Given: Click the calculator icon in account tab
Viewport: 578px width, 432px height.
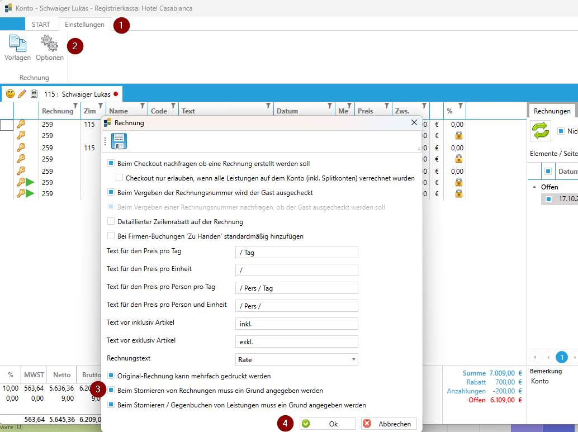Looking at the screenshot, I should [x=34, y=94].
